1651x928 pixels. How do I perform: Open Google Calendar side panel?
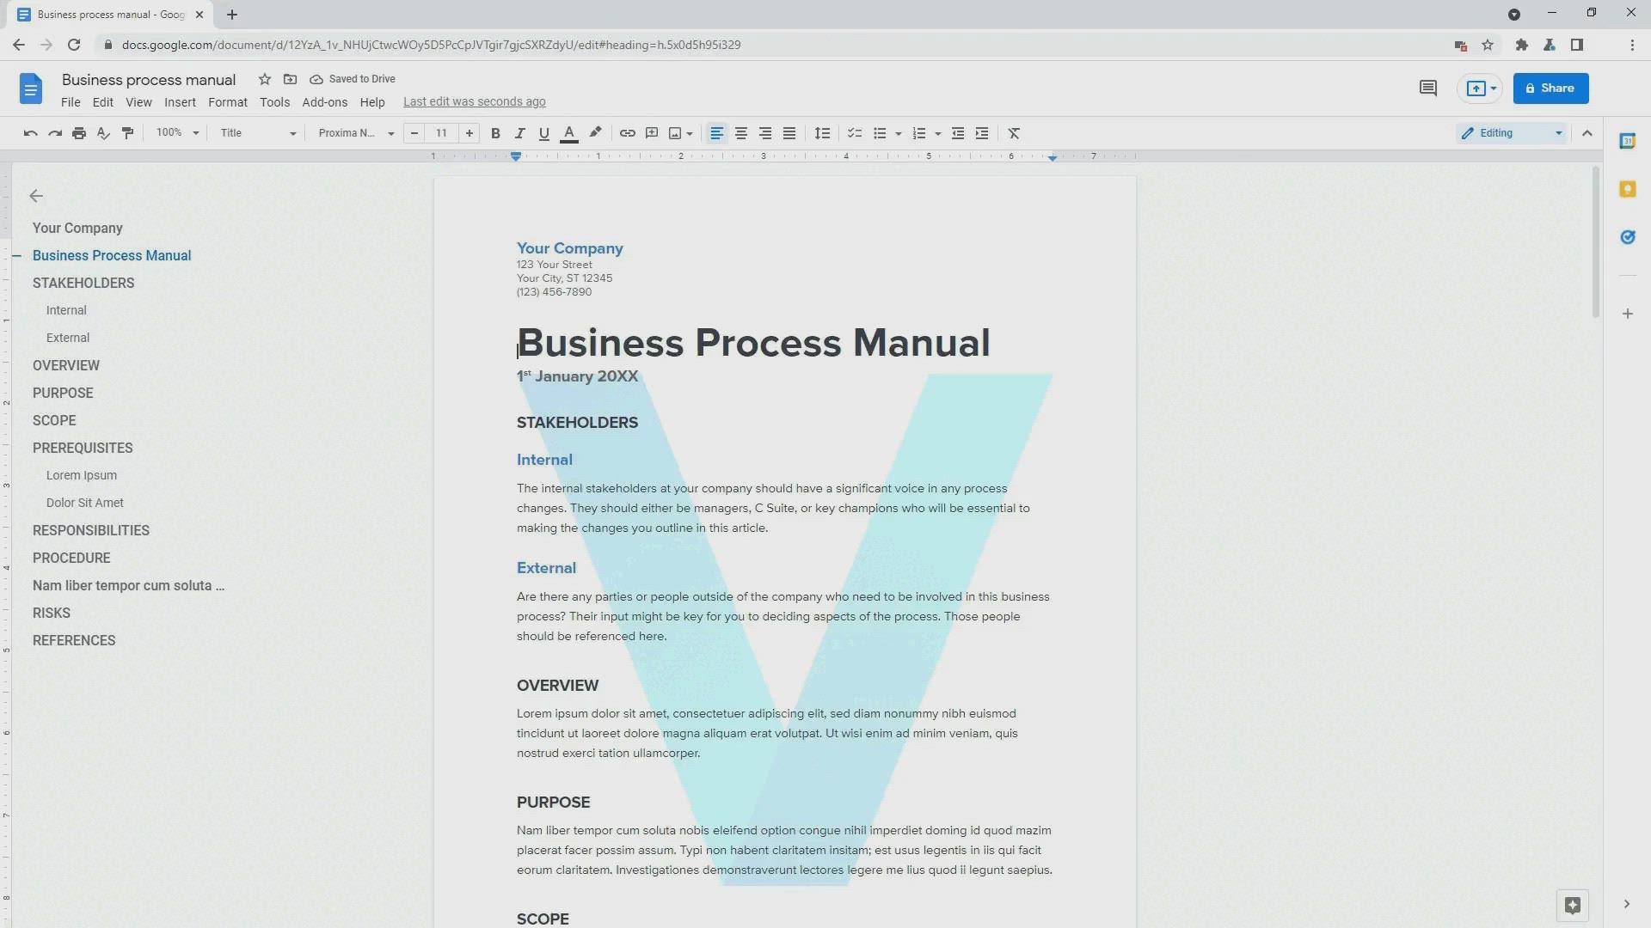point(1627,141)
